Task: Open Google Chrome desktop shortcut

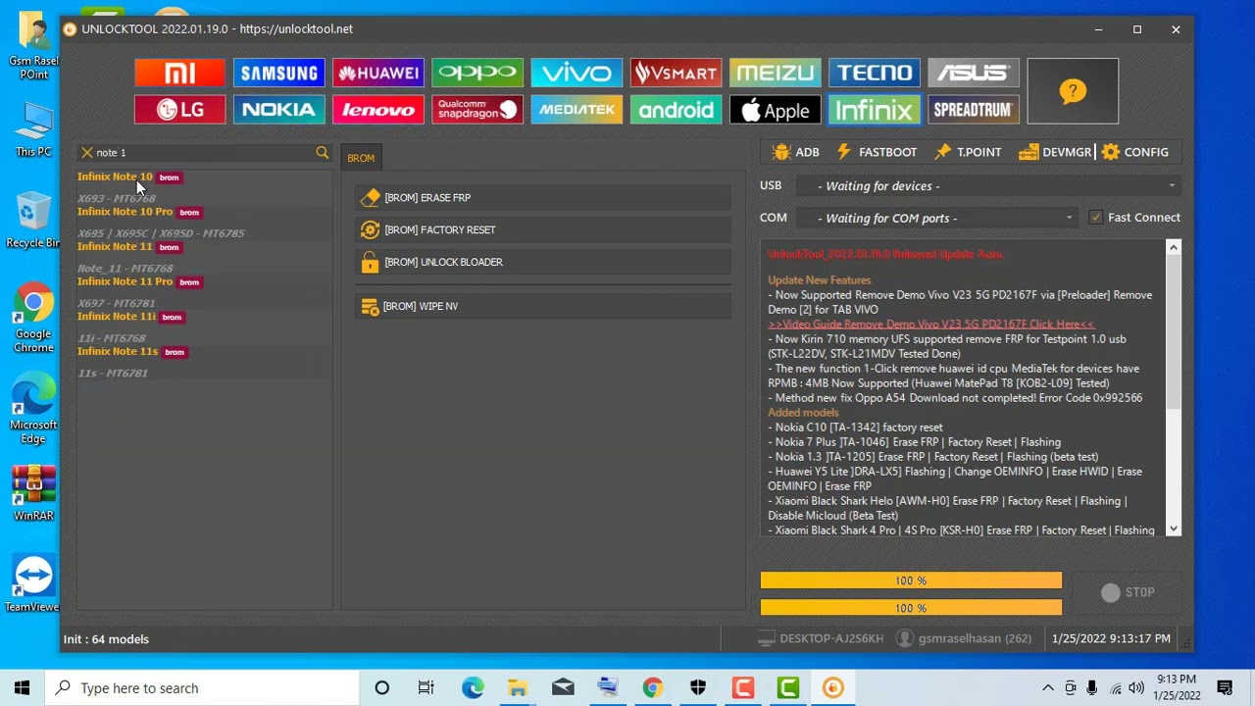Action: pyautogui.click(x=33, y=319)
